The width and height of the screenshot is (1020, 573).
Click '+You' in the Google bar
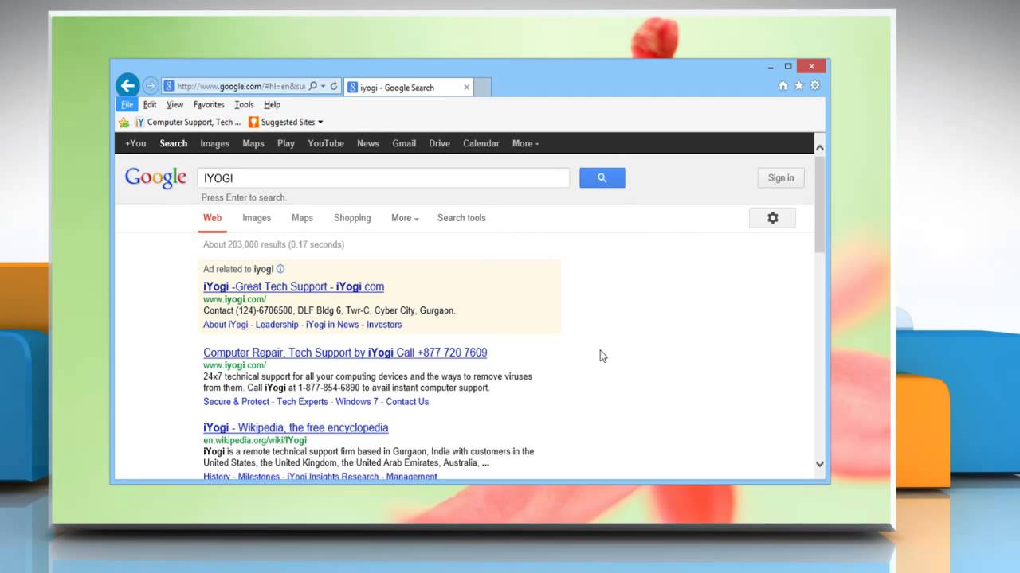click(x=135, y=143)
